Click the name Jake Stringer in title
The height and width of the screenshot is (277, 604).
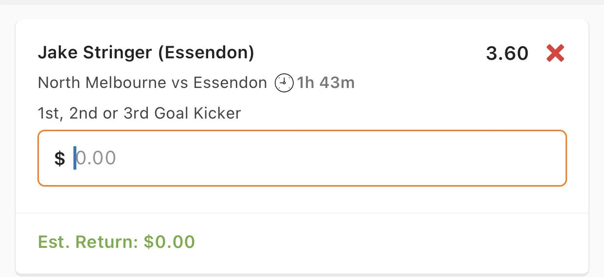(x=95, y=52)
